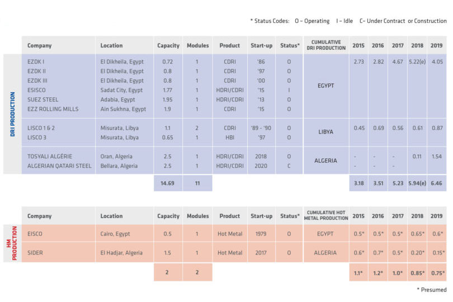This screenshot has height=302, width=453.
Task: Click the 11 total modules cell
Action: [197, 183]
